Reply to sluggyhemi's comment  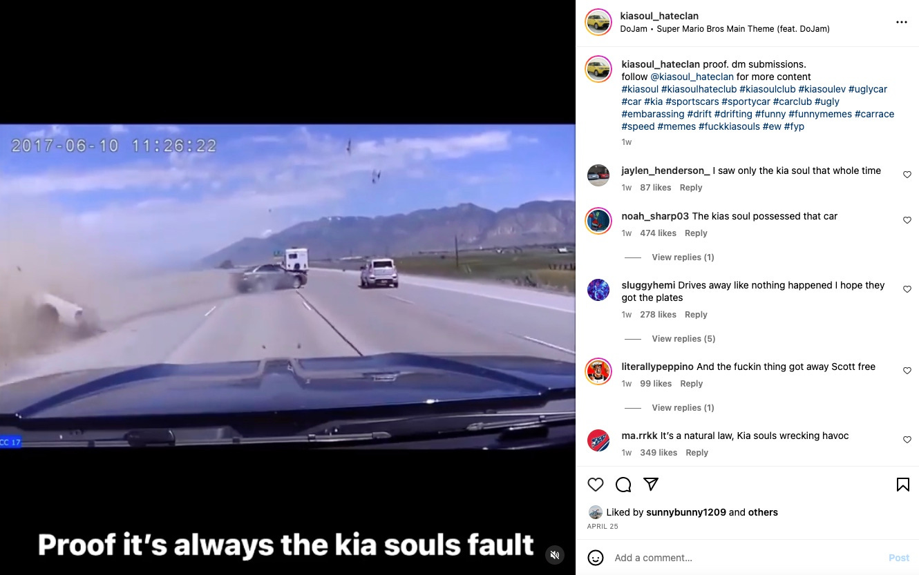696,315
